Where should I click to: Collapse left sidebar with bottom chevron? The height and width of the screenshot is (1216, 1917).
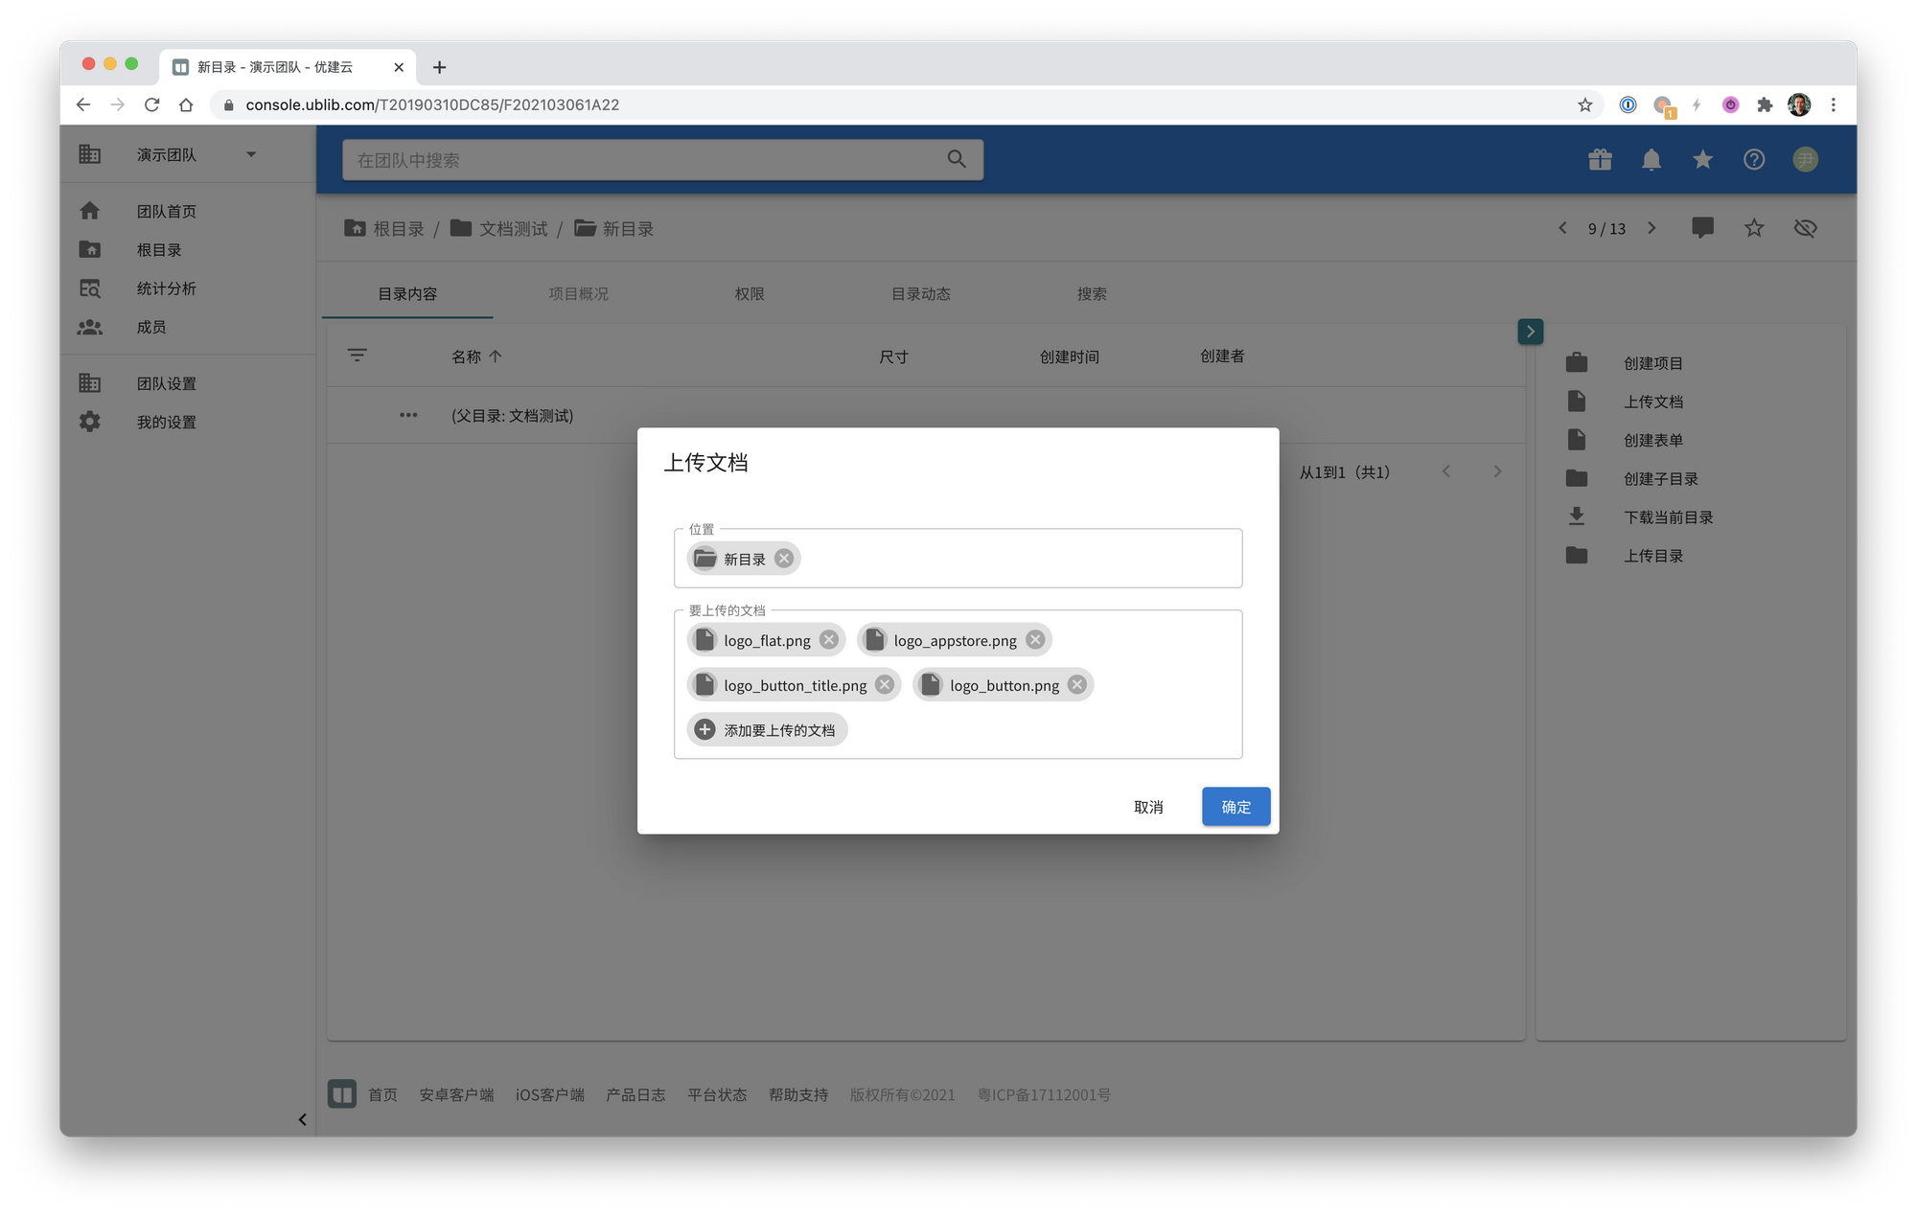(x=302, y=1119)
